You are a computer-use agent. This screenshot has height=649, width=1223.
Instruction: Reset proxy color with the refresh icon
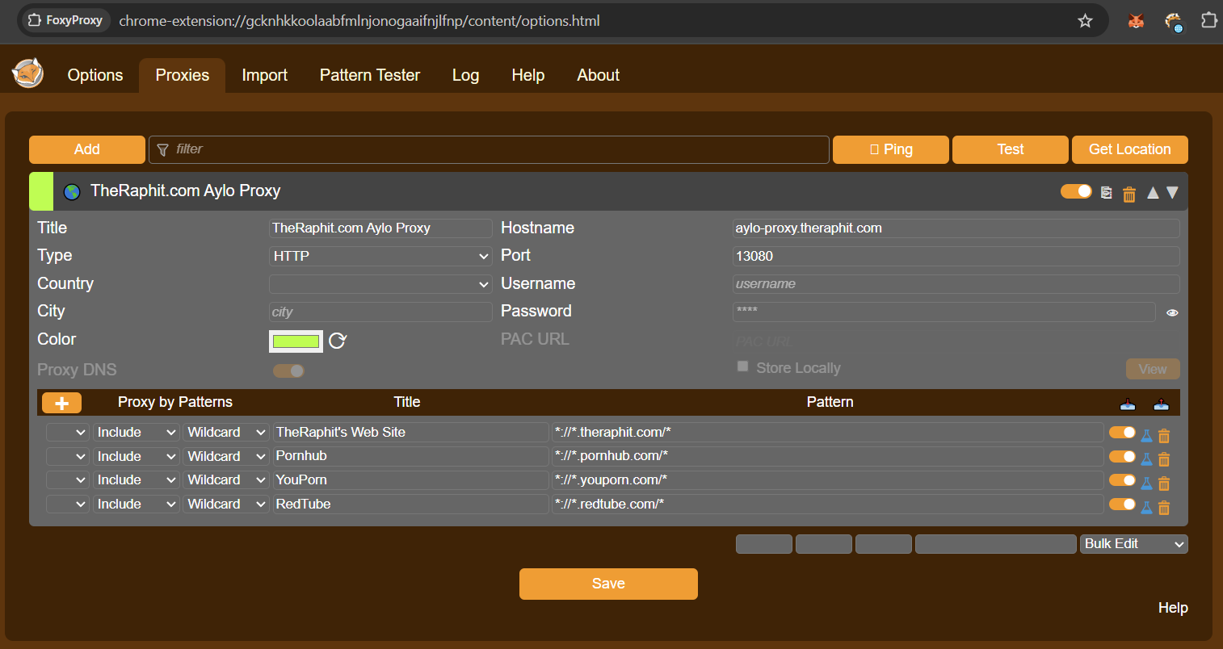pyautogui.click(x=338, y=341)
